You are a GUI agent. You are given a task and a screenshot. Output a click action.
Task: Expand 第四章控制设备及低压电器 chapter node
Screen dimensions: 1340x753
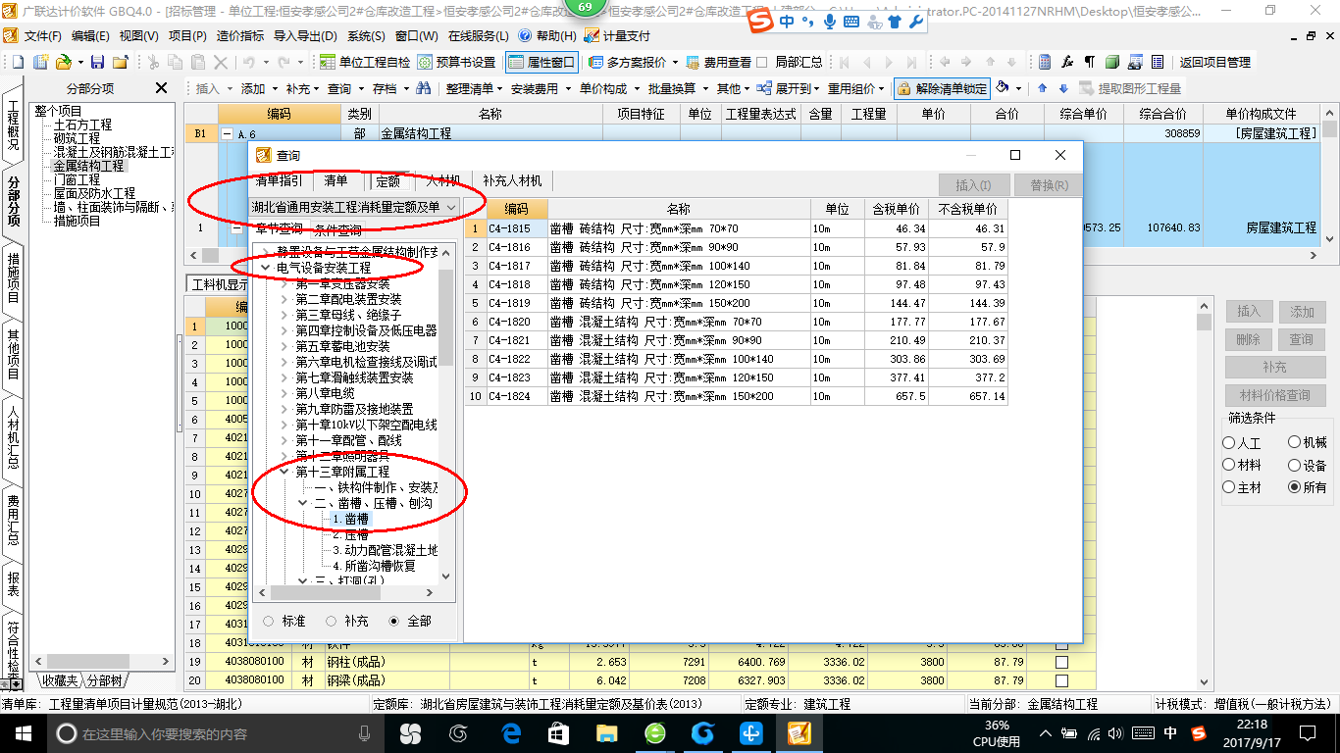285,330
